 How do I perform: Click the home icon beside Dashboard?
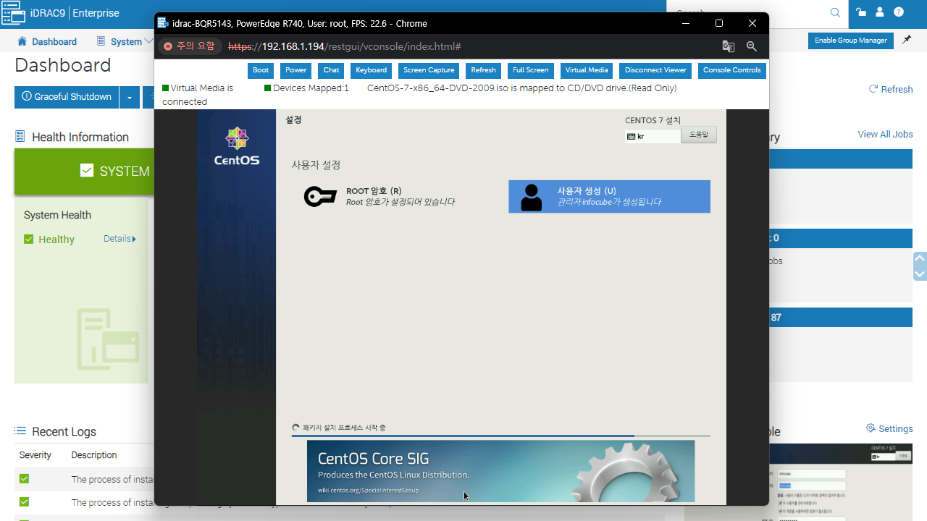point(22,41)
